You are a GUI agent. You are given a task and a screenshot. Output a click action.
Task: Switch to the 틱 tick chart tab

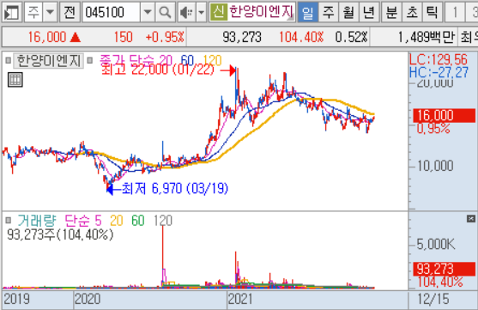point(433,12)
